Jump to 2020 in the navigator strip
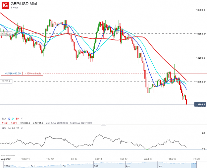Image resolution: width=207 pixels, height=168 pixels. pyautogui.click(x=7, y=166)
